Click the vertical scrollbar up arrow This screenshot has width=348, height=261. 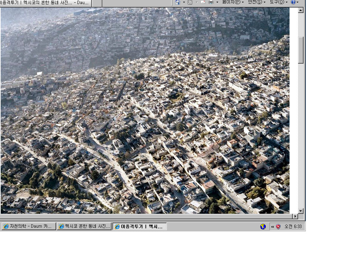point(300,11)
